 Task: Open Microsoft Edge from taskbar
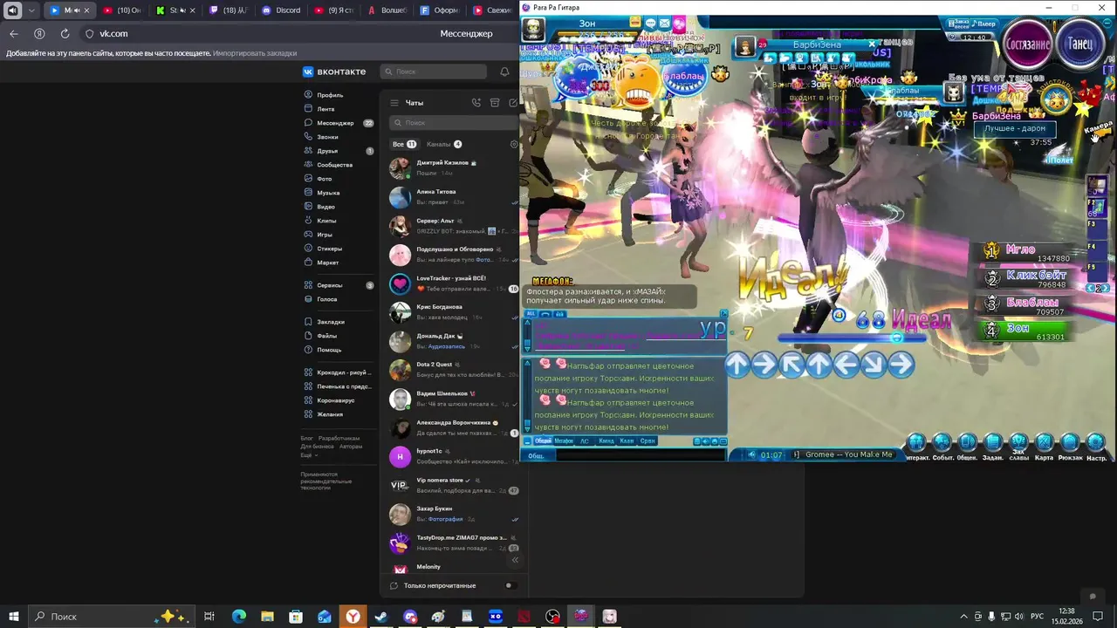(238, 617)
